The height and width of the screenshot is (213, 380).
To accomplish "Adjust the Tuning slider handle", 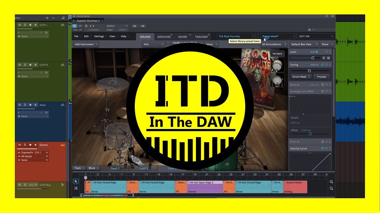I will pos(309,71).
